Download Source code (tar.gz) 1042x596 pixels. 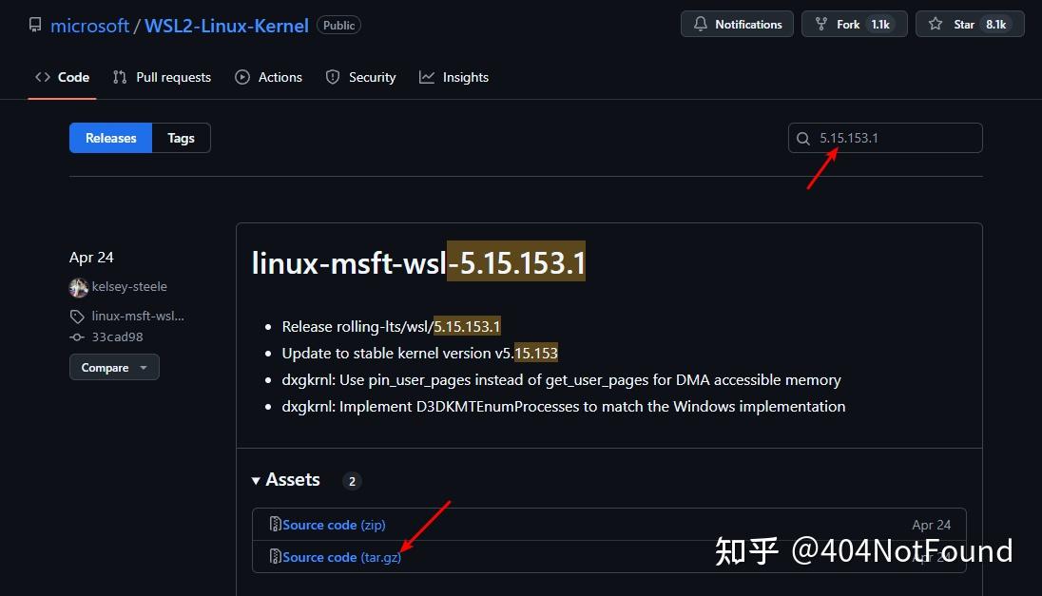pyautogui.click(x=341, y=557)
